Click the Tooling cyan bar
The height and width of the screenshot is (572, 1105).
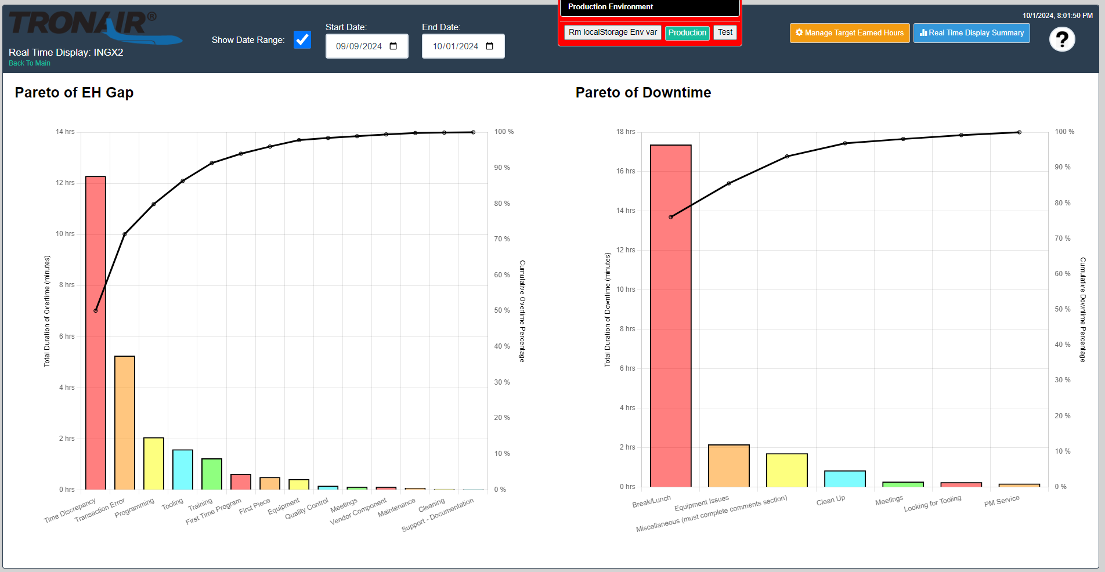[x=183, y=470]
